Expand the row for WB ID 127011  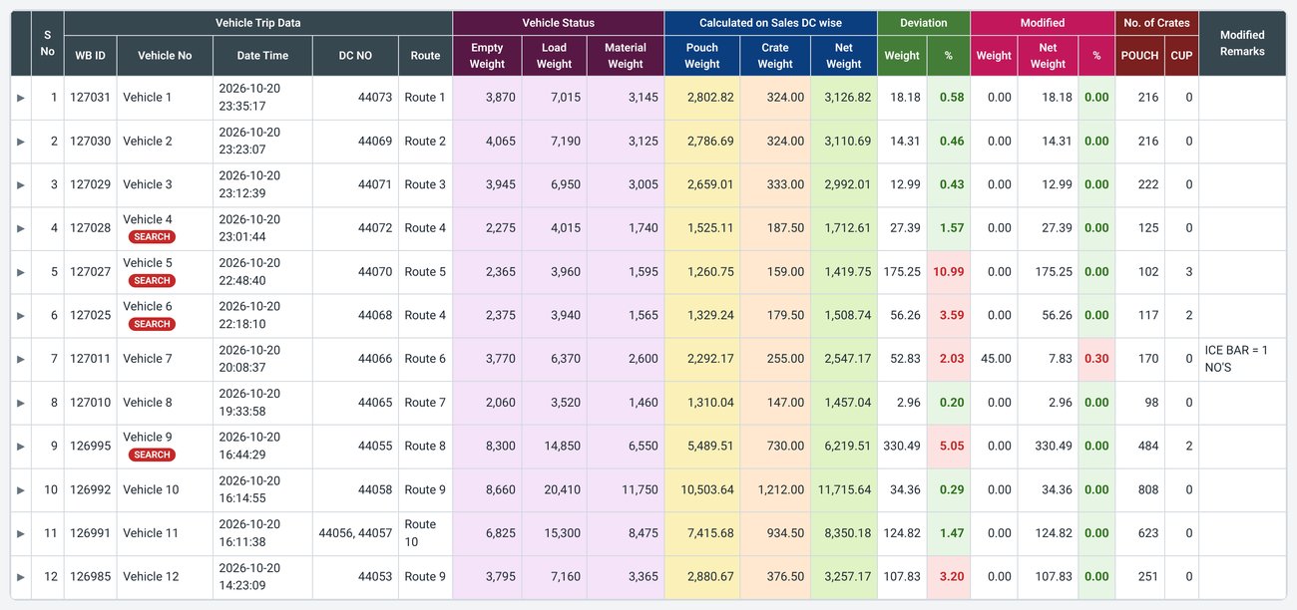tap(21, 359)
